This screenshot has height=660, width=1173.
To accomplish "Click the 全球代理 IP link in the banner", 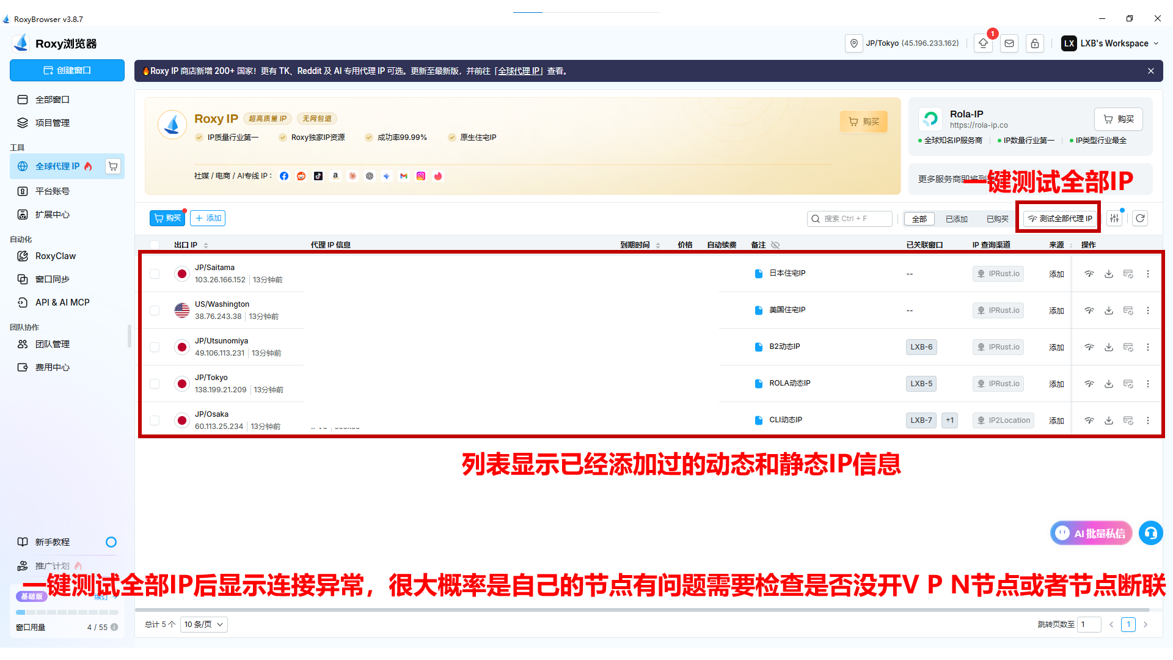I will [519, 71].
